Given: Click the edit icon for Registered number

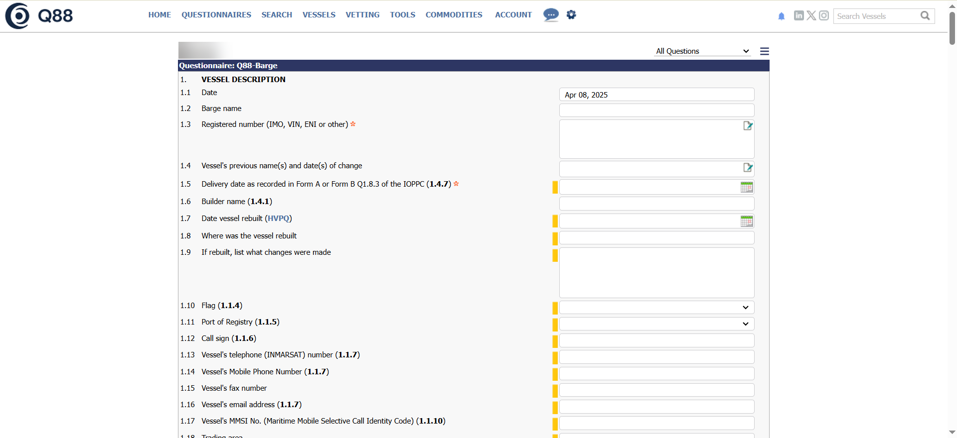Looking at the screenshot, I should point(748,126).
